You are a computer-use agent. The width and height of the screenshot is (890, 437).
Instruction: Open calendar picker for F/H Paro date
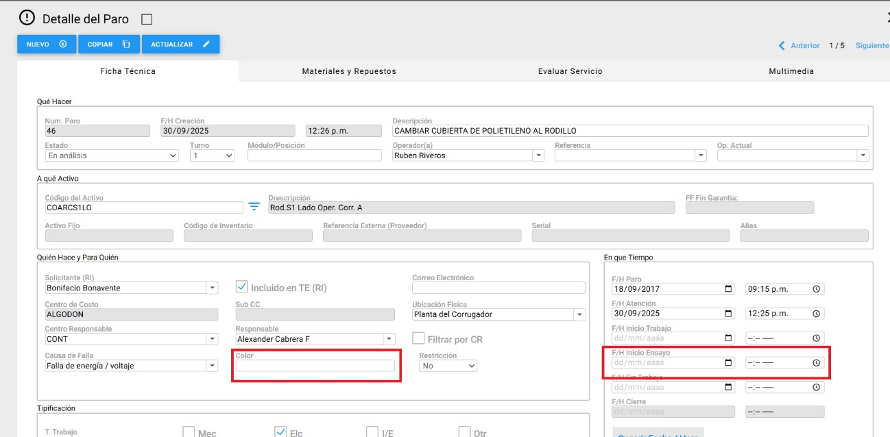pos(728,289)
